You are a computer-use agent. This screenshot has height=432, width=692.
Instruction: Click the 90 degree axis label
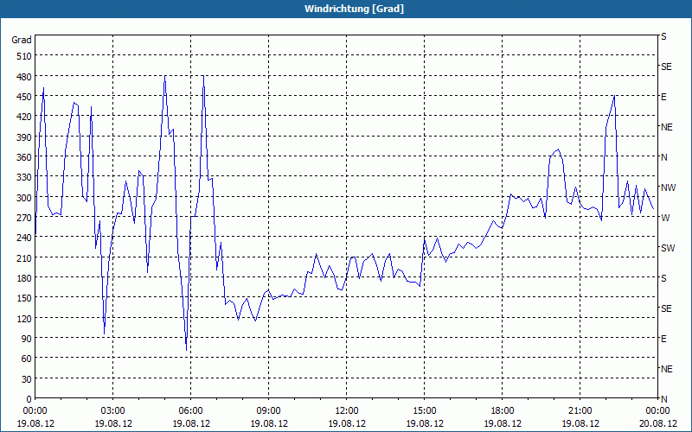pyautogui.click(x=27, y=339)
